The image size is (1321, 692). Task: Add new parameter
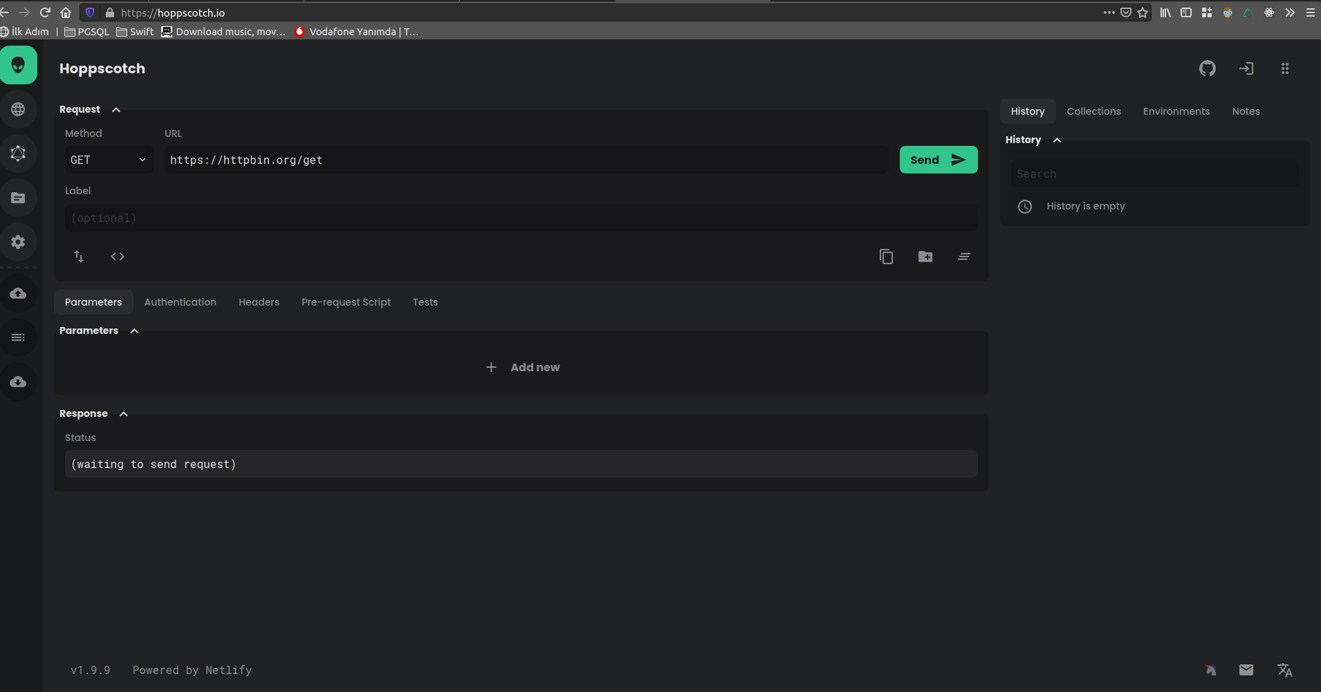[523, 367]
